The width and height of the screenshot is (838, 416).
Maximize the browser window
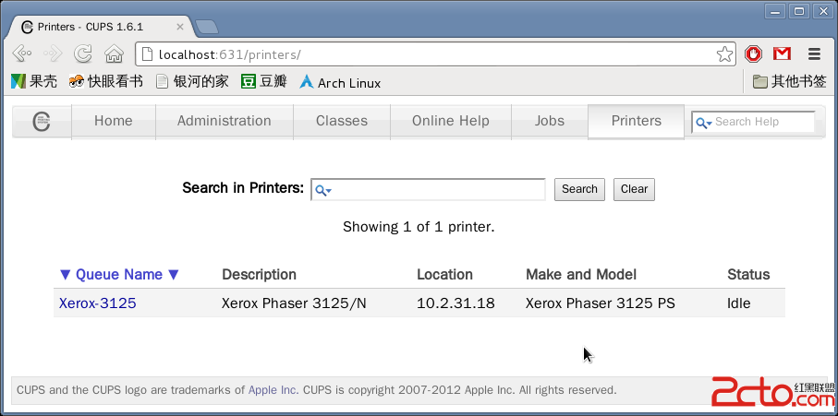(x=799, y=11)
